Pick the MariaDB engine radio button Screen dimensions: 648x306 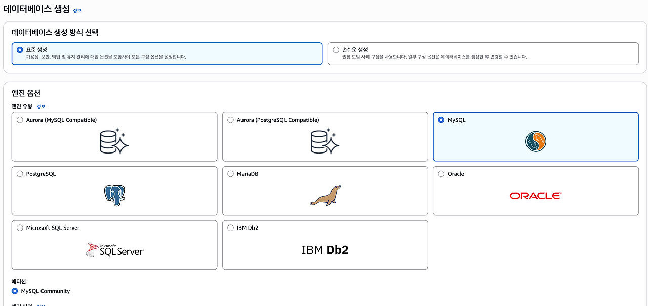[231, 174]
